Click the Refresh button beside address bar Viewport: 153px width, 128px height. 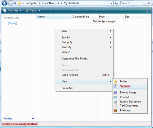click(x=116, y=3)
